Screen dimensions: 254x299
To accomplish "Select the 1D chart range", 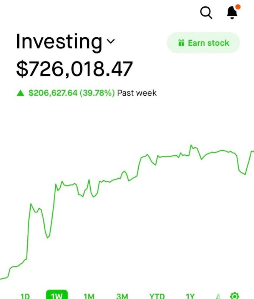I will click(x=25, y=296).
